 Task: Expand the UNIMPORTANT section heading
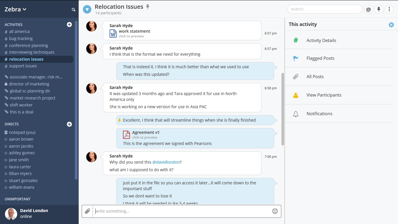click(17, 199)
